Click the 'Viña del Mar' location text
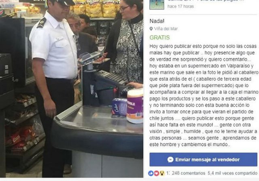This screenshot has width=259, height=181. (166, 29)
